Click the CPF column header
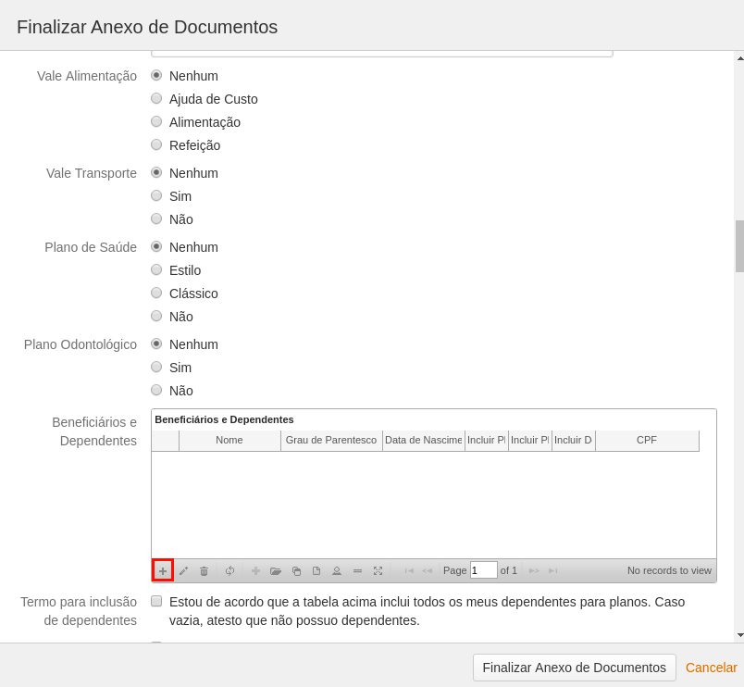The width and height of the screenshot is (744, 687). click(647, 441)
